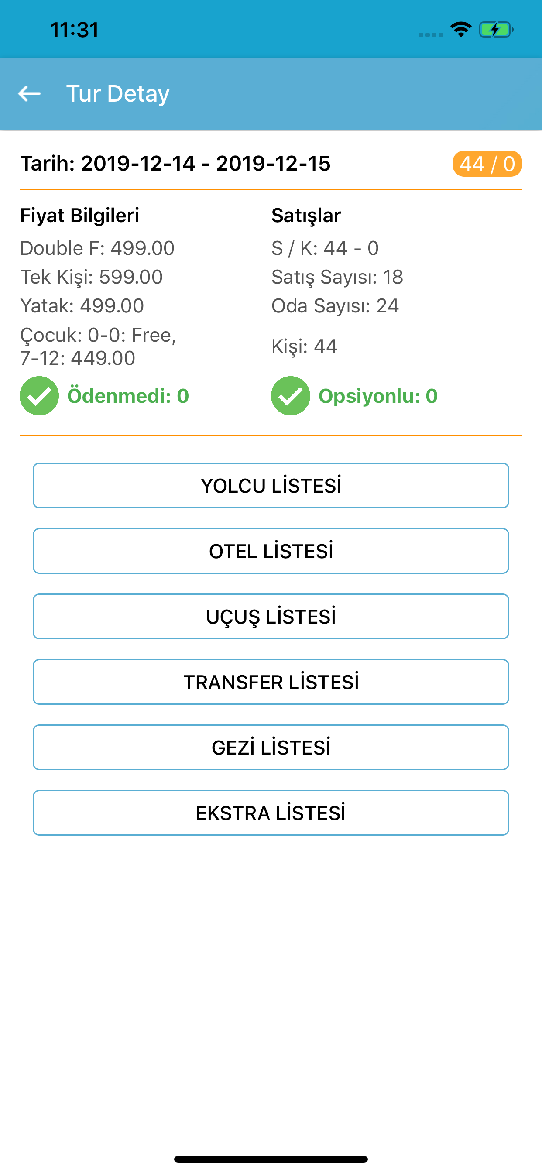Tap the Wi-Fi status icon
The height and width of the screenshot is (1173, 542).
[x=461, y=30]
